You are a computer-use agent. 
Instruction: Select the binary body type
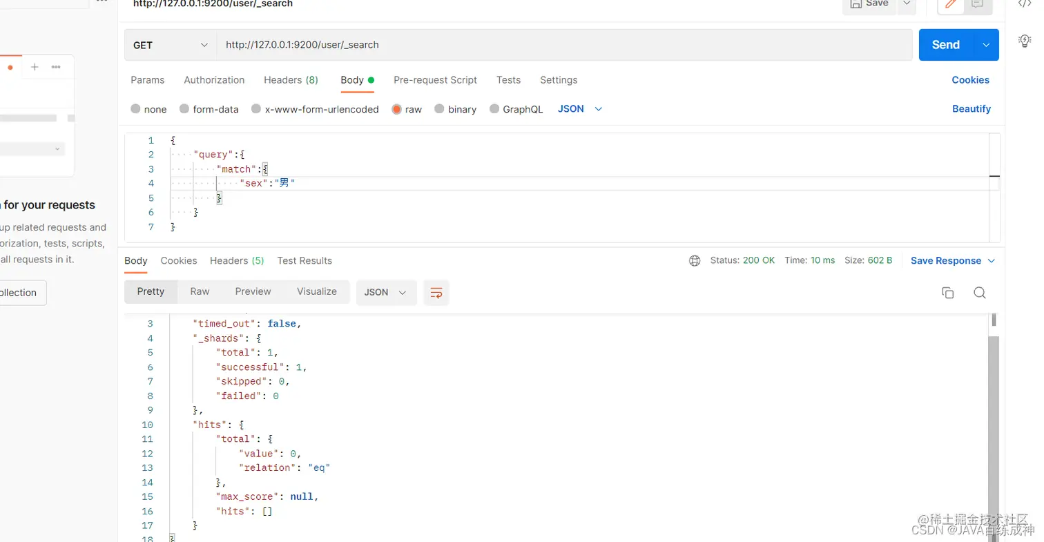click(x=455, y=109)
